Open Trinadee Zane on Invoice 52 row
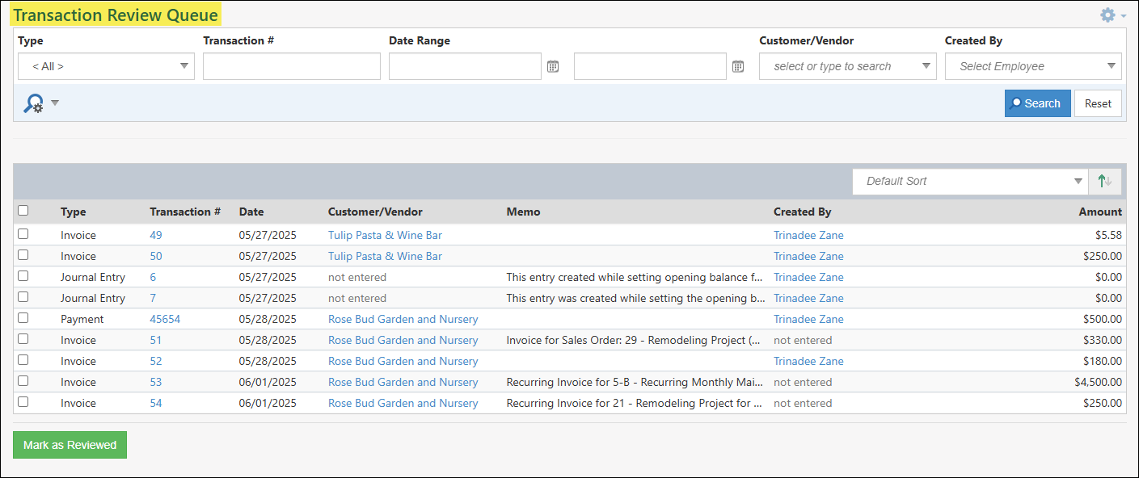Screen dimensions: 1139x478 808,361
